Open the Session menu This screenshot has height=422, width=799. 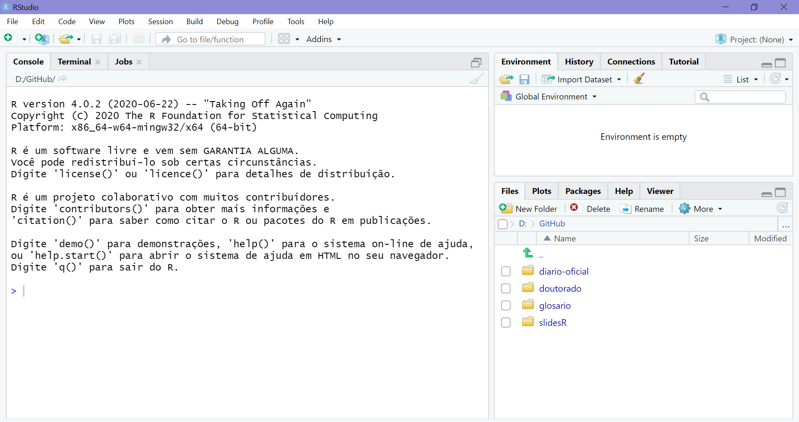(161, 21)
